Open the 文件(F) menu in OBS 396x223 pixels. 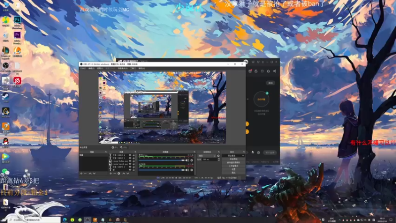point(83,68)
